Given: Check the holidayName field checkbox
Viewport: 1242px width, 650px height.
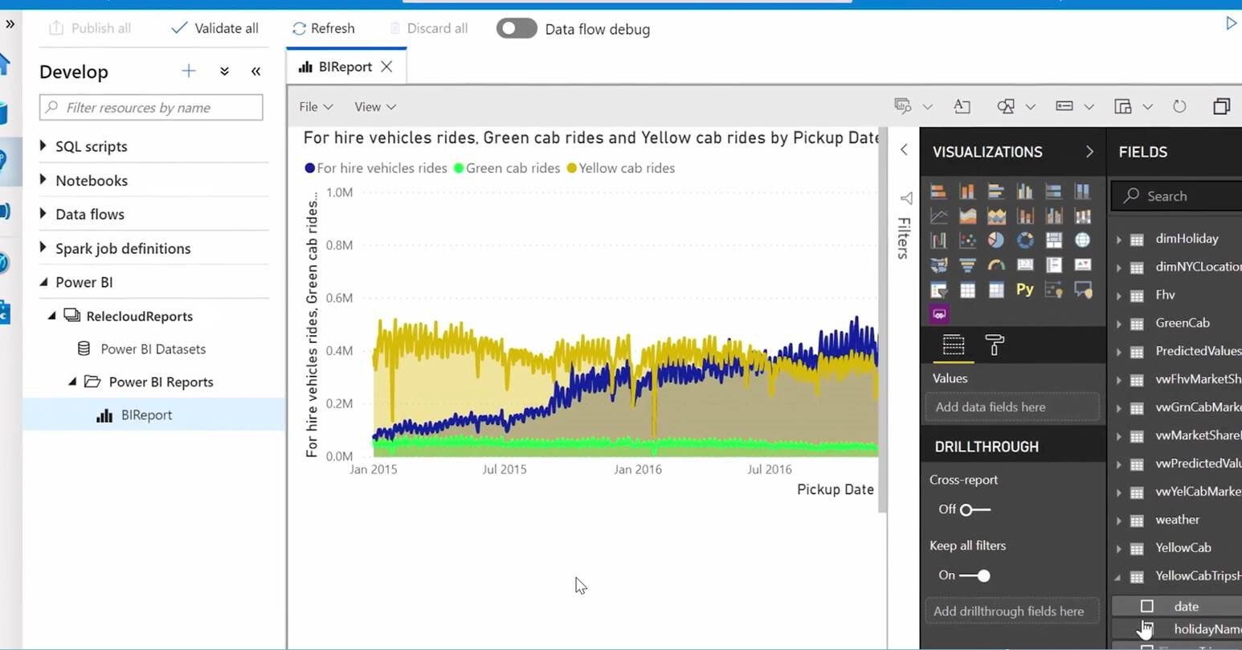Looking at the screenshot, I should tap(1147, 629).
